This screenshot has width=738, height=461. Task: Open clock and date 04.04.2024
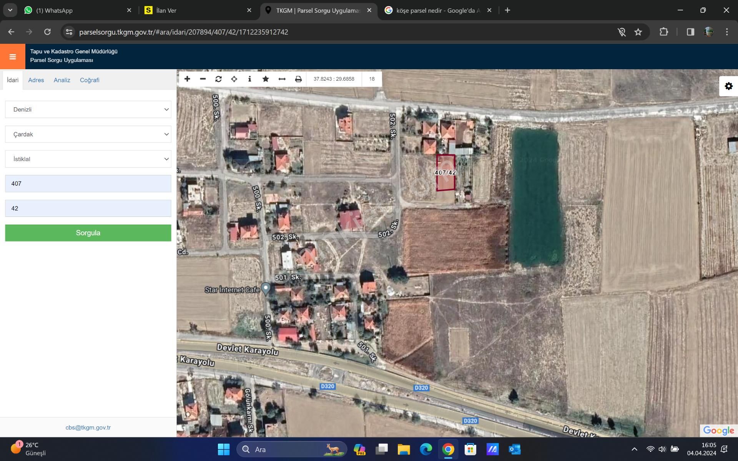coord(701,449)
